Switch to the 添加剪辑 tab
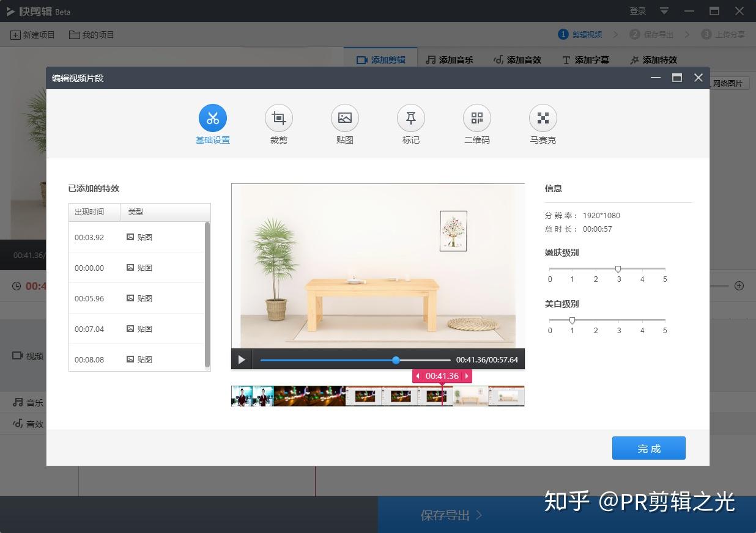This screenshot has width=756, height=533. (380, 59)
